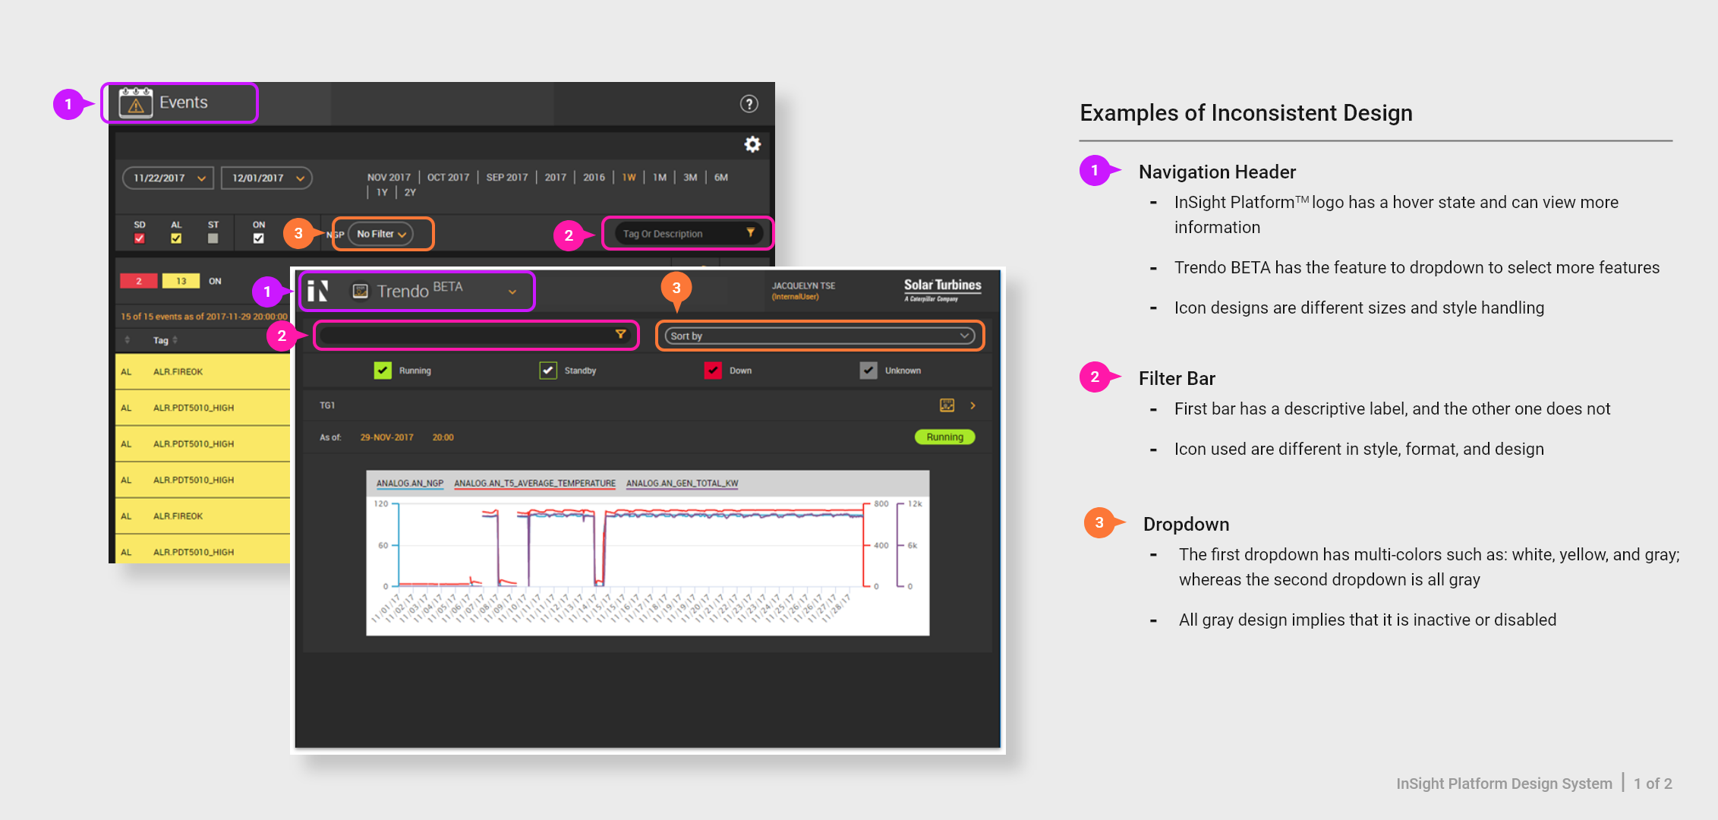Open the Sort by dropdown in Trendo
The height and width of the screenshot is (820, 1718).
820,336
